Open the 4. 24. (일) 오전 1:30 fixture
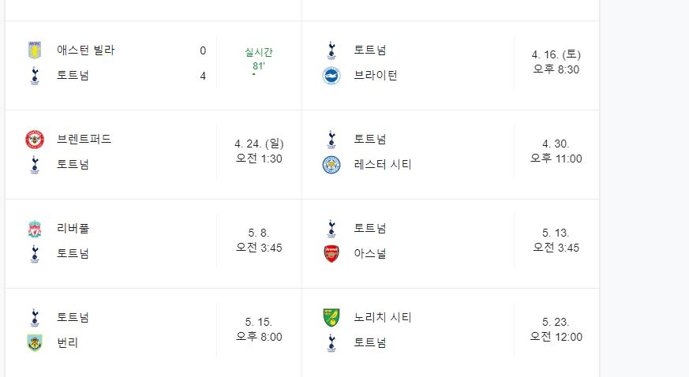The image size is (689, 377). tap(259, 151)
